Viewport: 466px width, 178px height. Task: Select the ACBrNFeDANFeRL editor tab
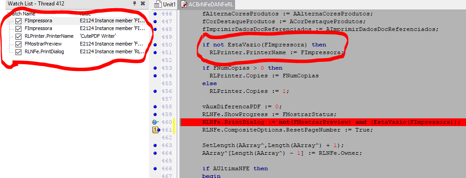tap(207, 5)
